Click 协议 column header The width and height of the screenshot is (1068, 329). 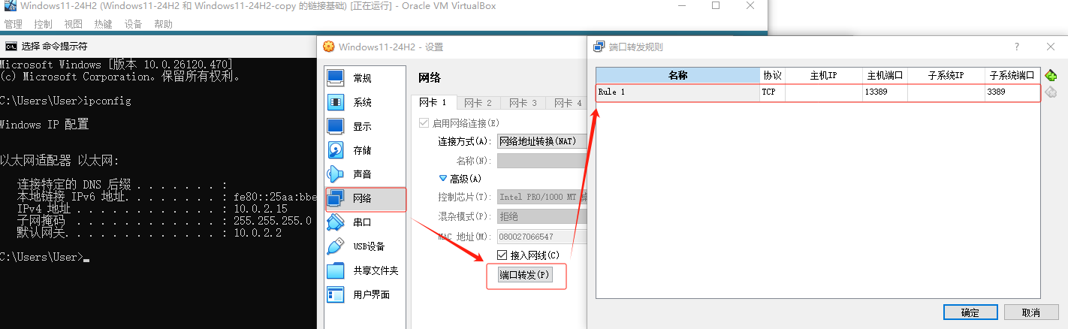[772, 76]
